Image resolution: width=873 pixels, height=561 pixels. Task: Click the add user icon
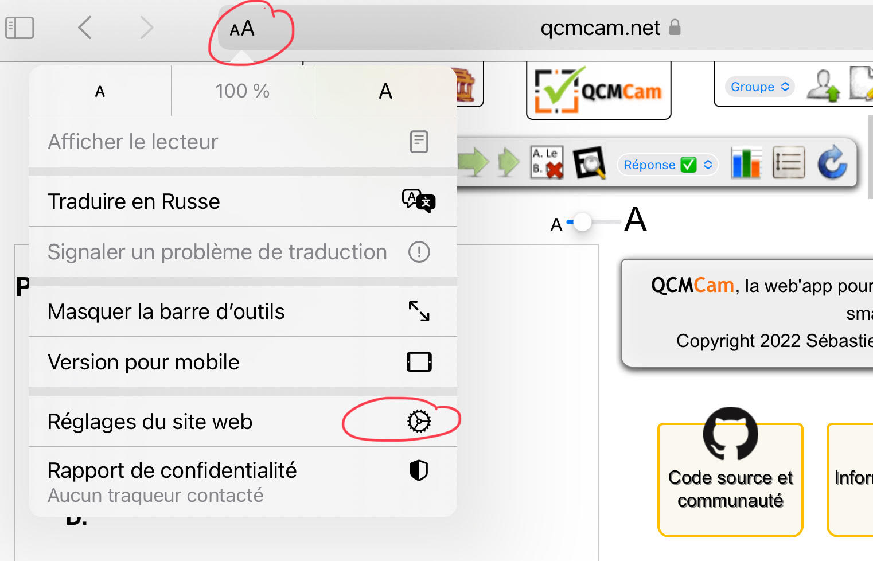point(823,86)
